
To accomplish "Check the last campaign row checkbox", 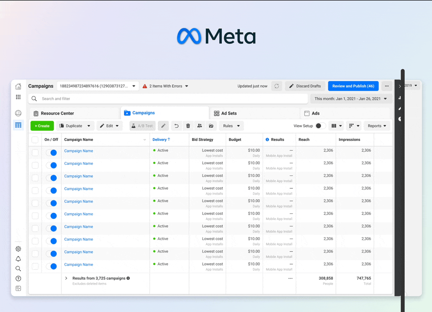I will 35,266.
